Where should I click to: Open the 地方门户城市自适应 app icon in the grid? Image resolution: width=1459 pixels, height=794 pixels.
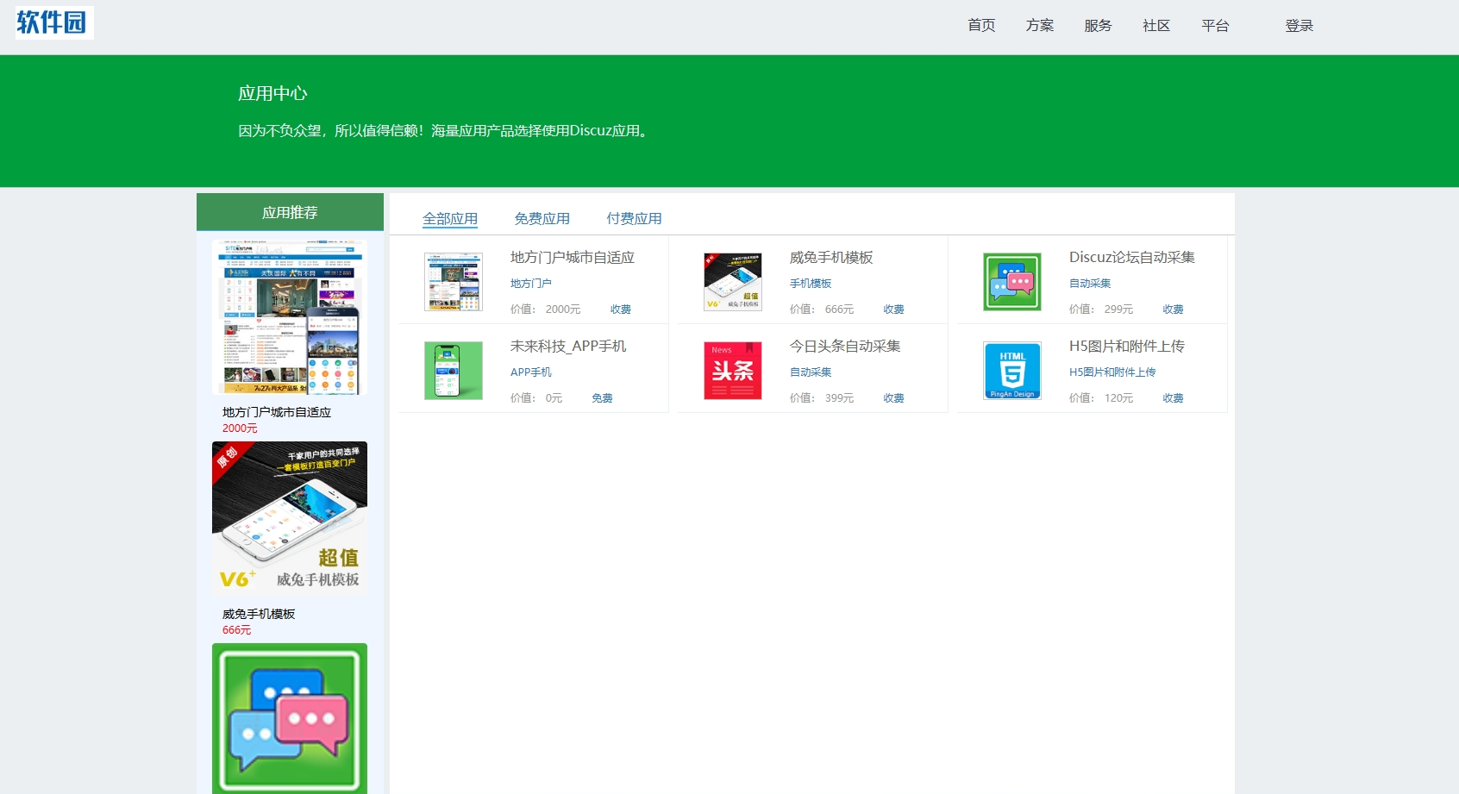[x=453, y=282]
